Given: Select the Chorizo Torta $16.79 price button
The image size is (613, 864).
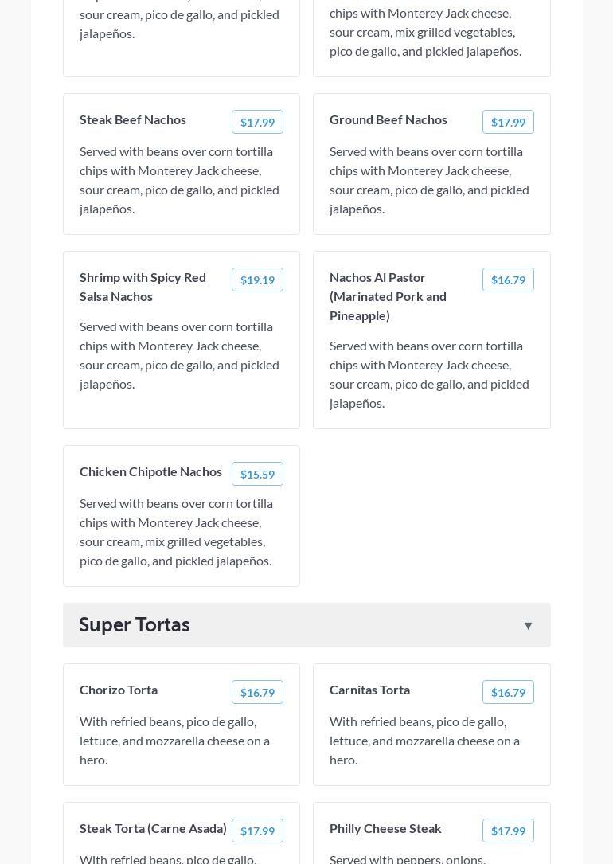Looking at the screenshot, I should pyautogui.click(x=257, y=692).
